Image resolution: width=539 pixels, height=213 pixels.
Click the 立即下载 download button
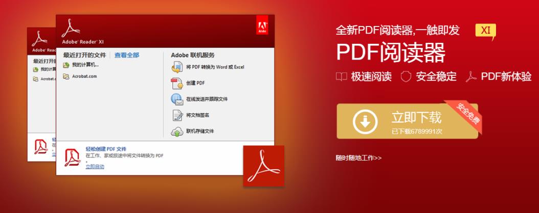[408, 121]
